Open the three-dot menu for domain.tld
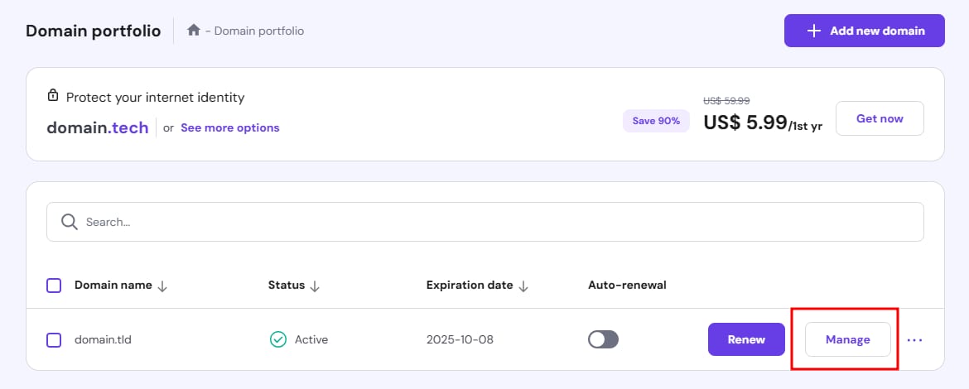This screenshot has height=389, width=969. (914, 339)
